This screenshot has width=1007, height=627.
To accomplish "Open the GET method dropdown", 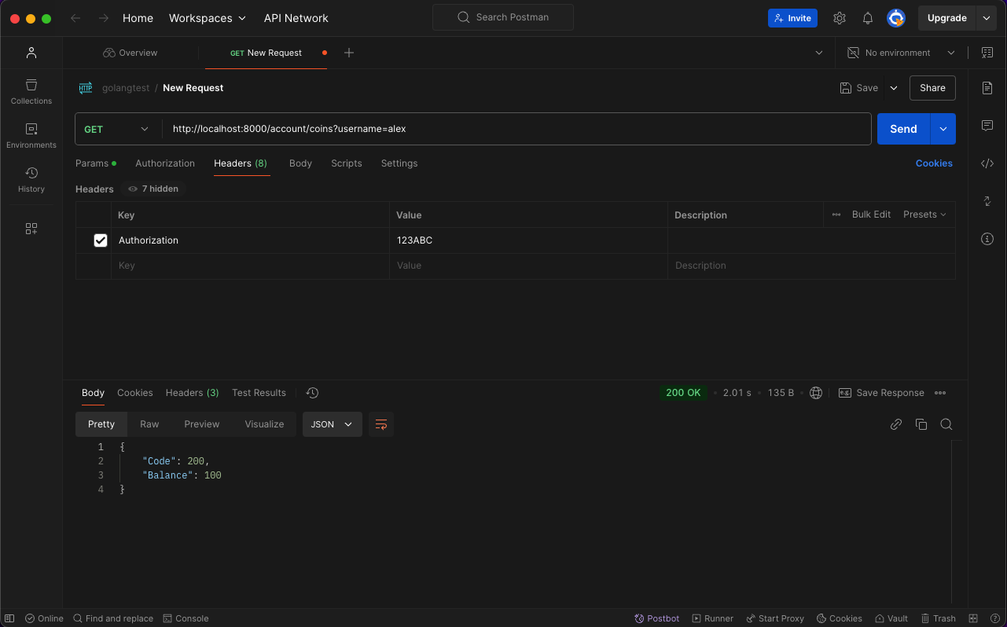I will pos(117,129).
